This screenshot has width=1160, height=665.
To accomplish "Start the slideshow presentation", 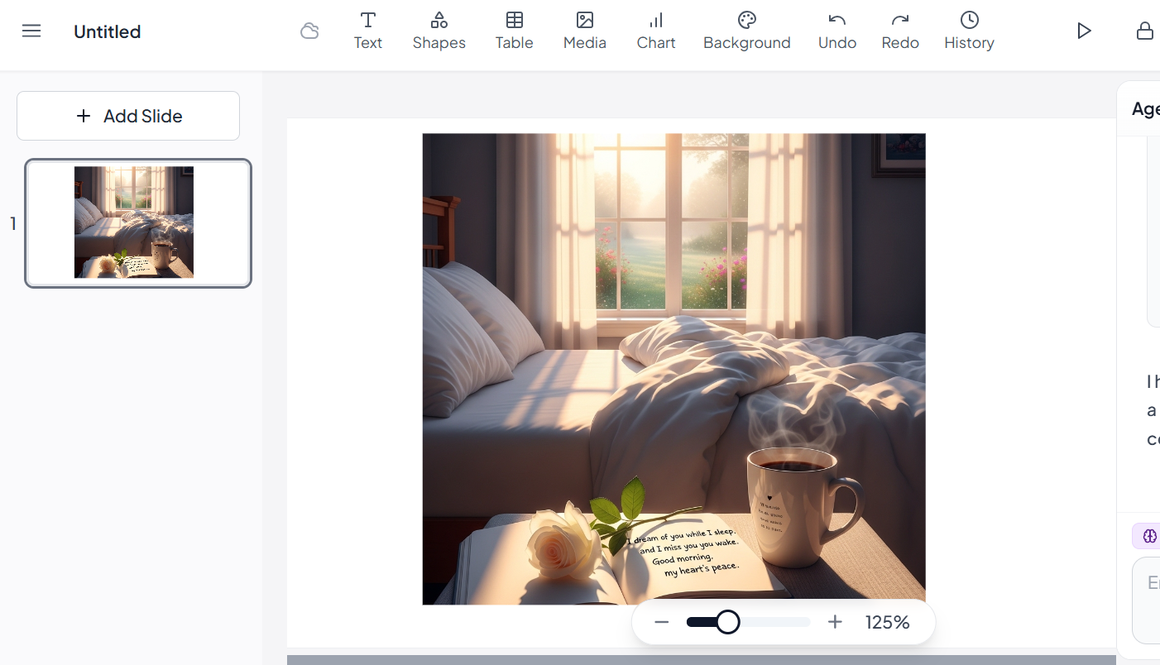I will (1084, 31).
